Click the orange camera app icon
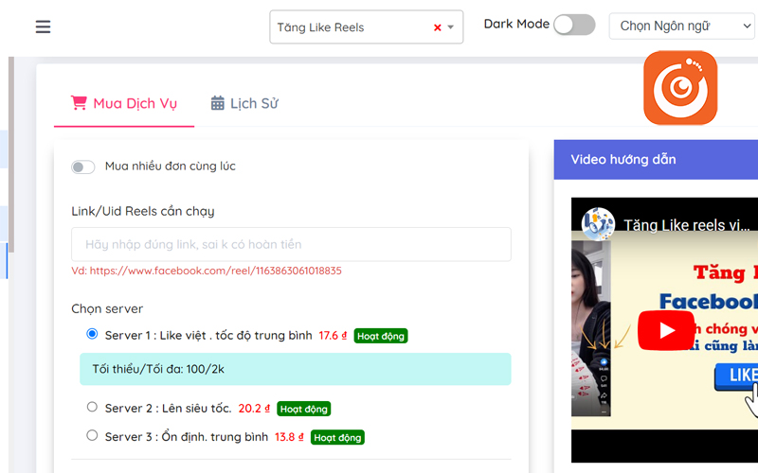758x473 pixels. tap(680, 88)
